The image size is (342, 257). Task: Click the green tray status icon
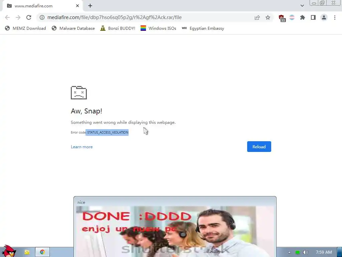[297, 252]
